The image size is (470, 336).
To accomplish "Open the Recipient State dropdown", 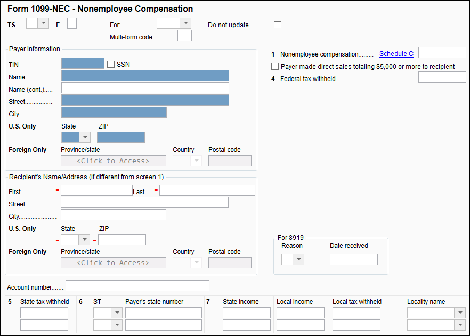I will [x=84, y=240].
